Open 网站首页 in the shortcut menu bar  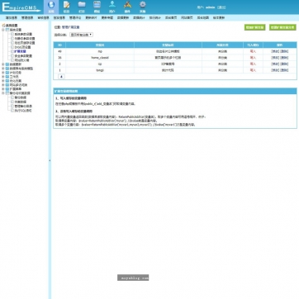187,17
